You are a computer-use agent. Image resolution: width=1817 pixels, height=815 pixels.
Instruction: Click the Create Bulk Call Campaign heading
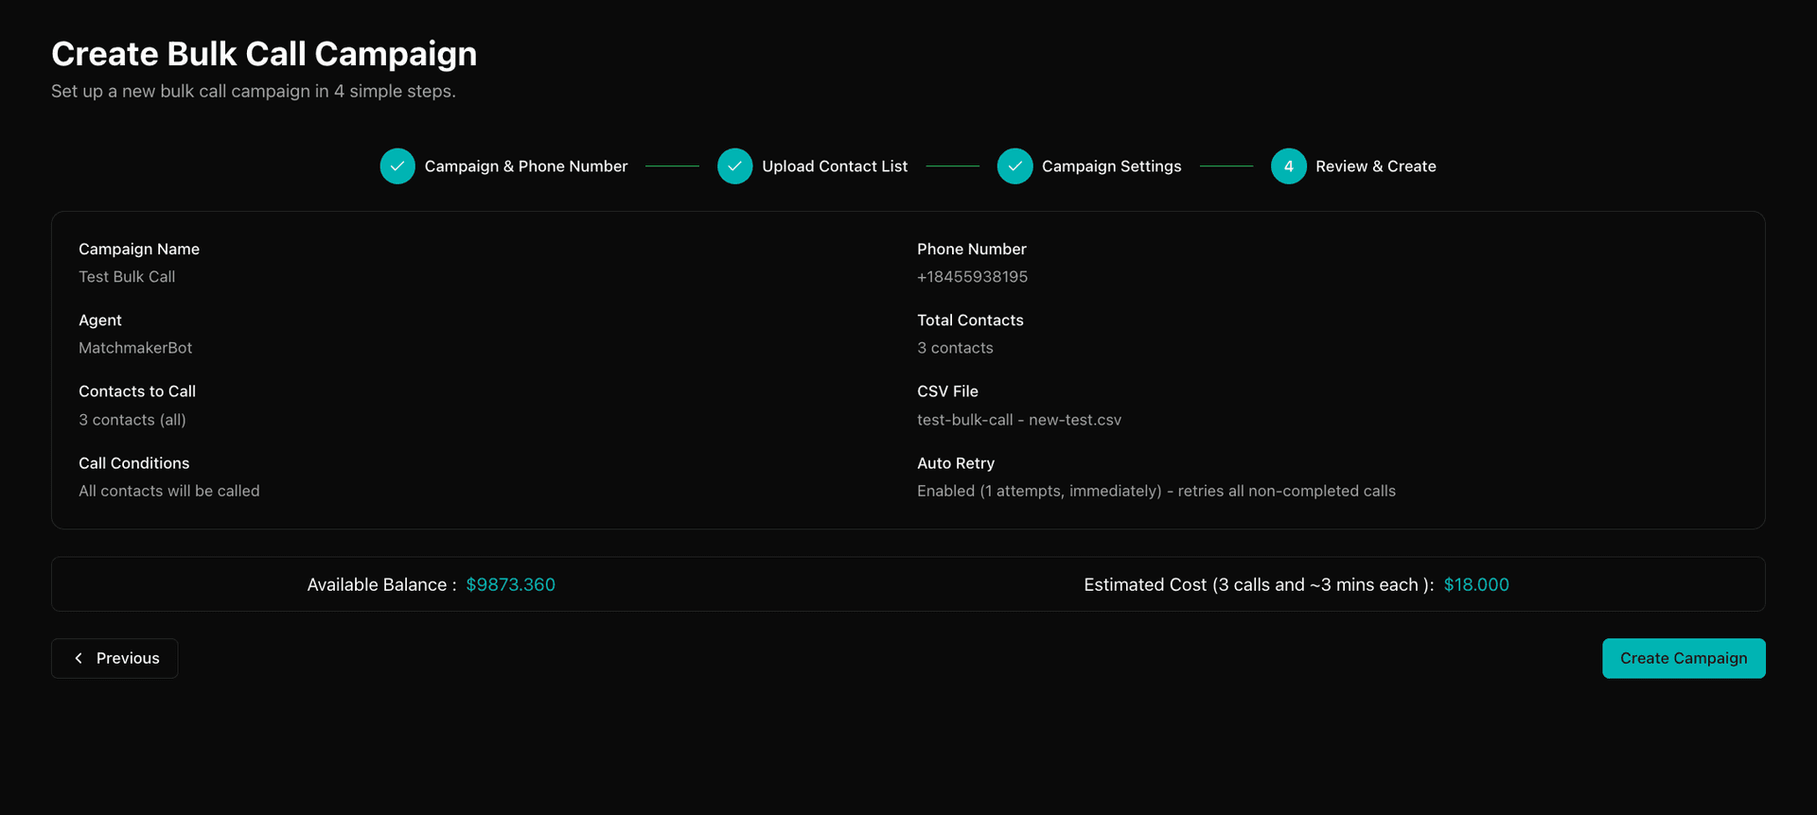[x=264, y=54]
